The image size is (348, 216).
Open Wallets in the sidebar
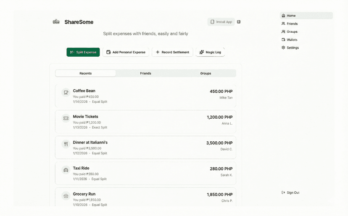(x=292, y=40)
